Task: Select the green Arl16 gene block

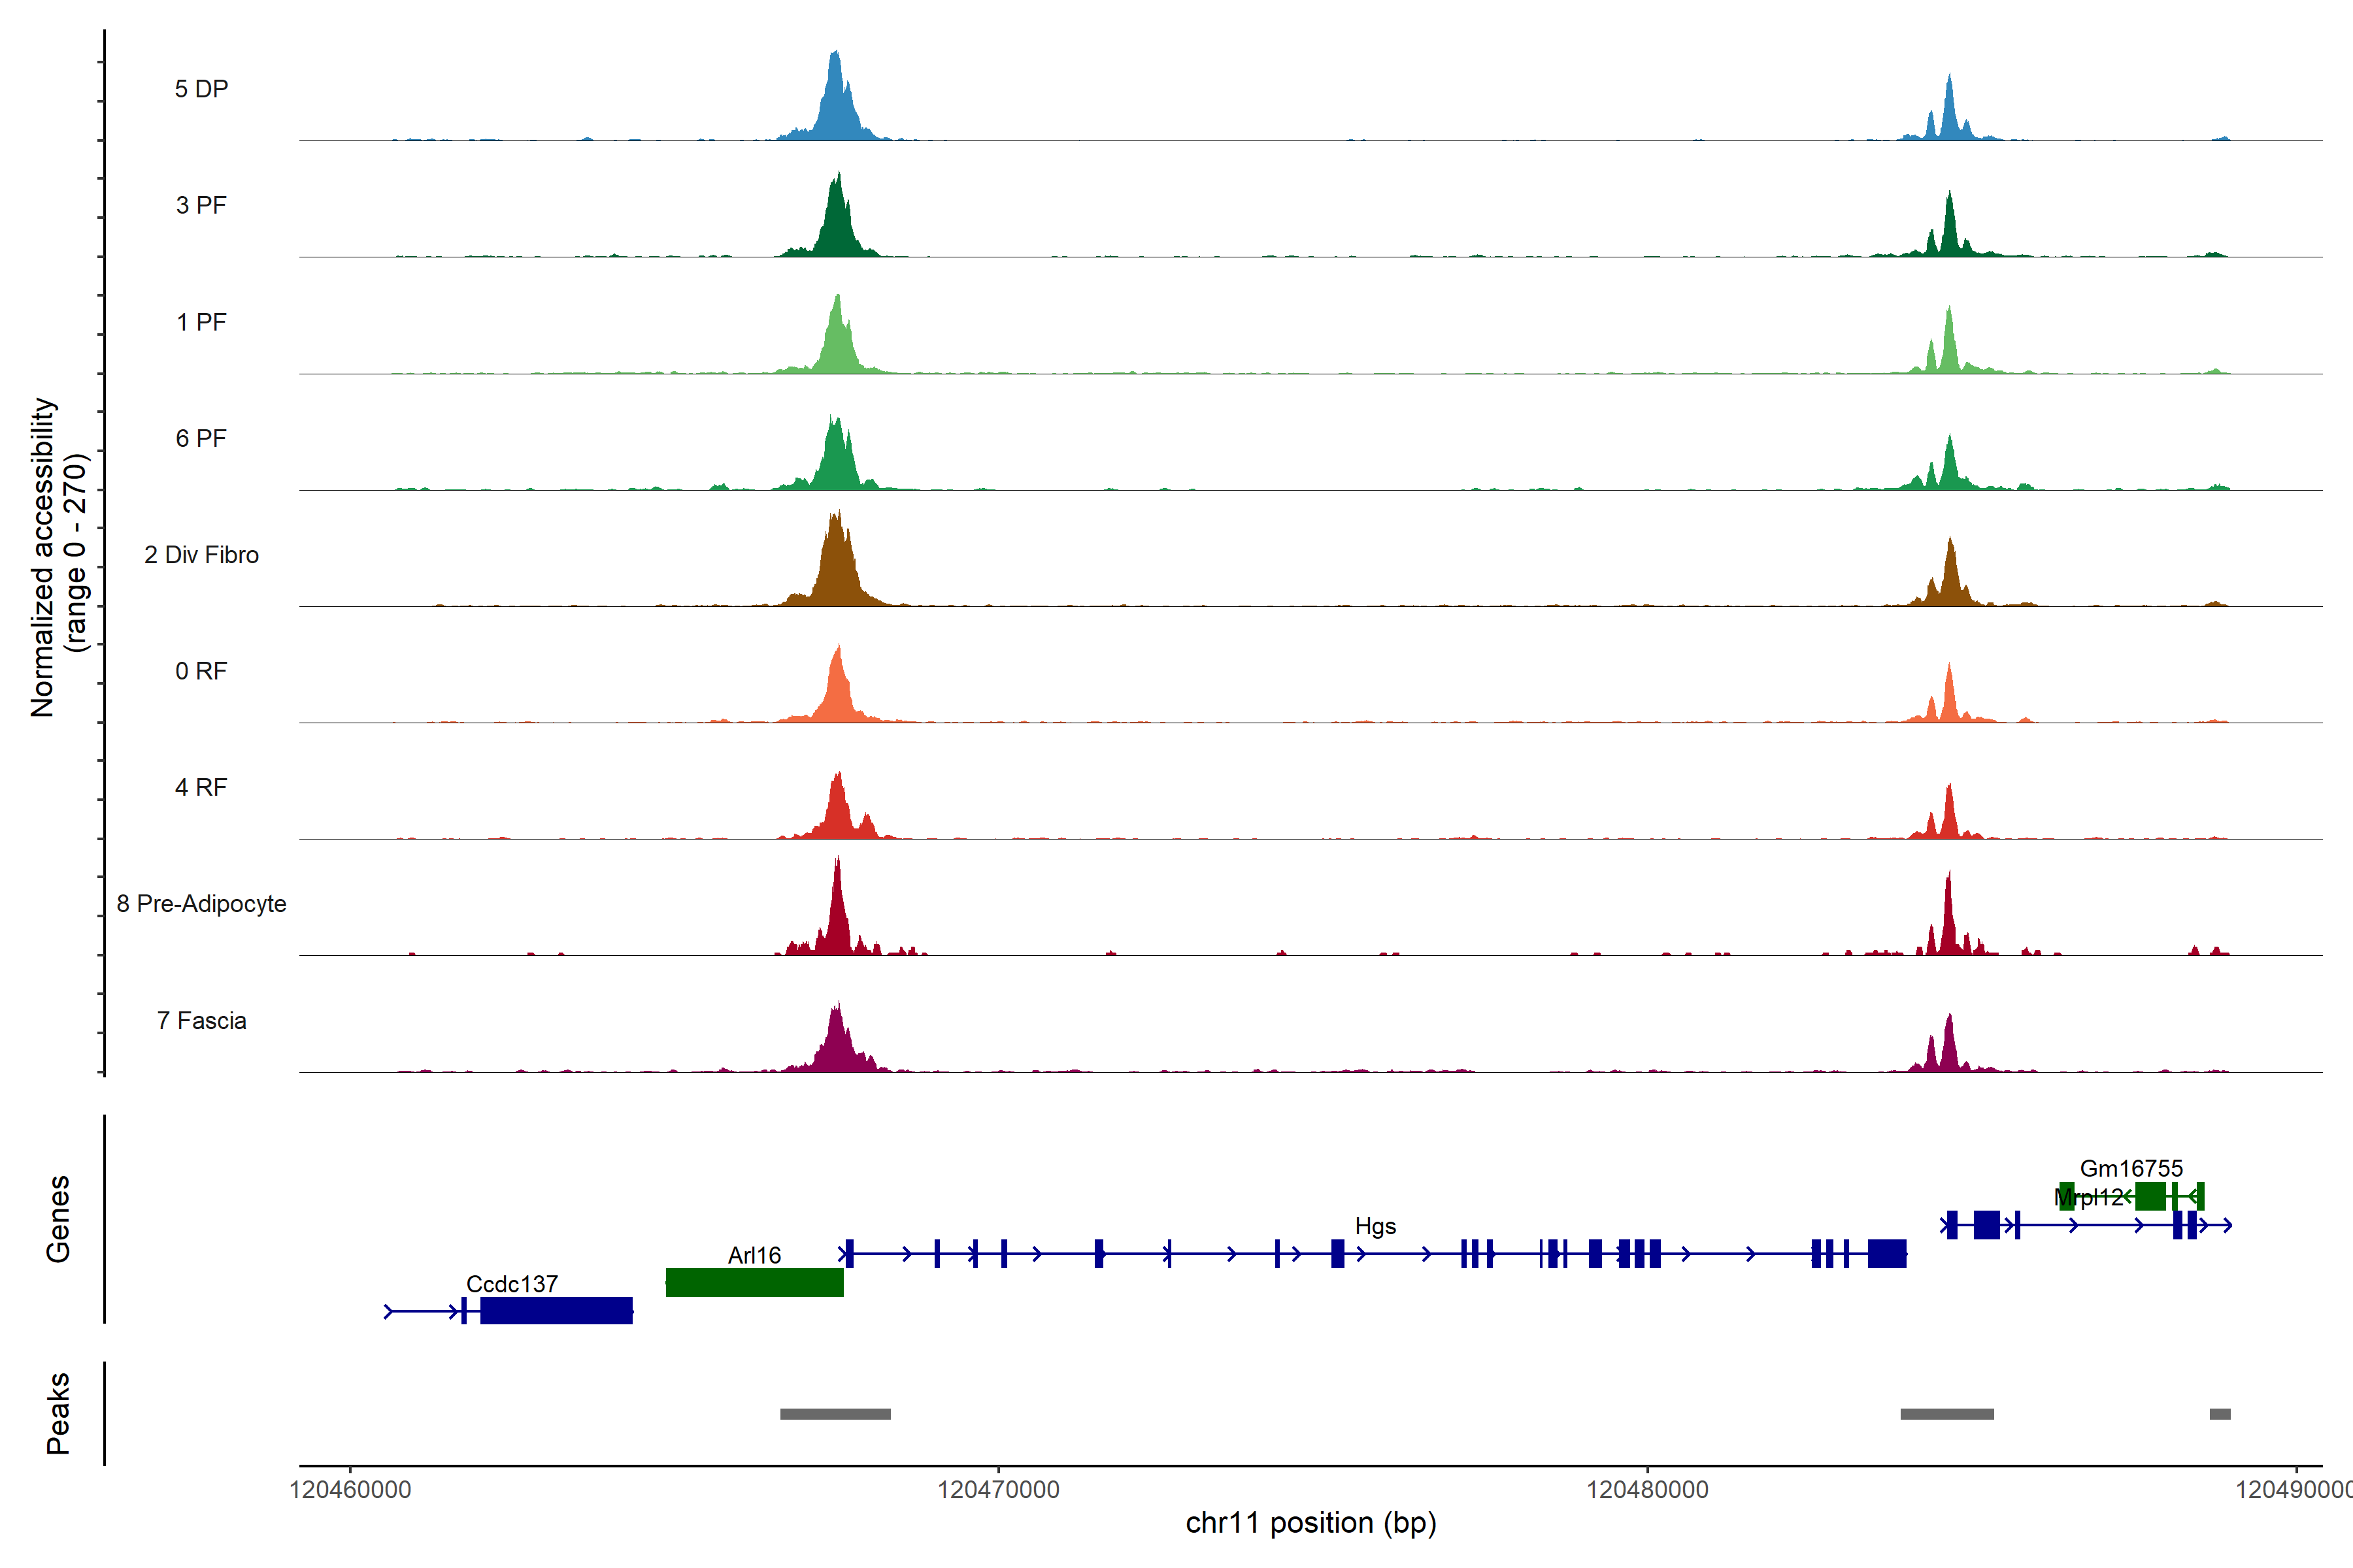Action: click(x=754, y=1282)
